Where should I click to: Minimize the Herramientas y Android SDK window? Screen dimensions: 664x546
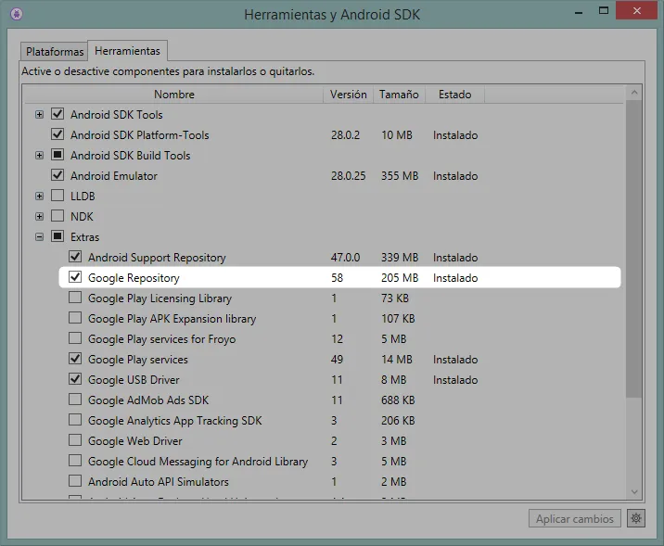(579, 11)
